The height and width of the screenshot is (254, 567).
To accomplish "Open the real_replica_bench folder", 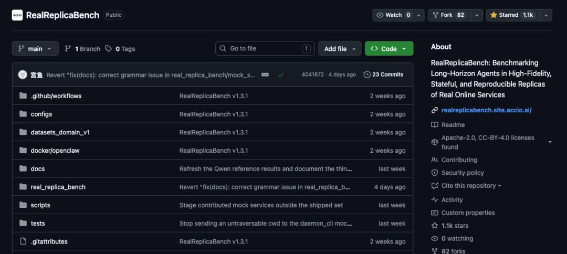I will (x=58, y=187).
